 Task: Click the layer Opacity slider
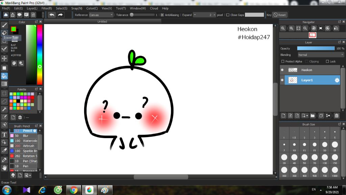[316, 48]
